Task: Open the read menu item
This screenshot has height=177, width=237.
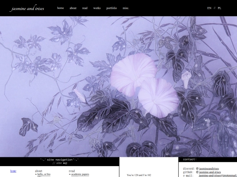Action: coord(85,8)
